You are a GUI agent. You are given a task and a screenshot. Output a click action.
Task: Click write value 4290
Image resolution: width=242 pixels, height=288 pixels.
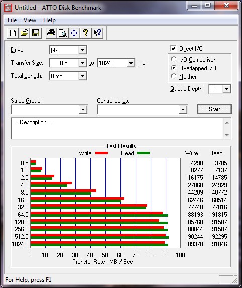coord(197,163)
